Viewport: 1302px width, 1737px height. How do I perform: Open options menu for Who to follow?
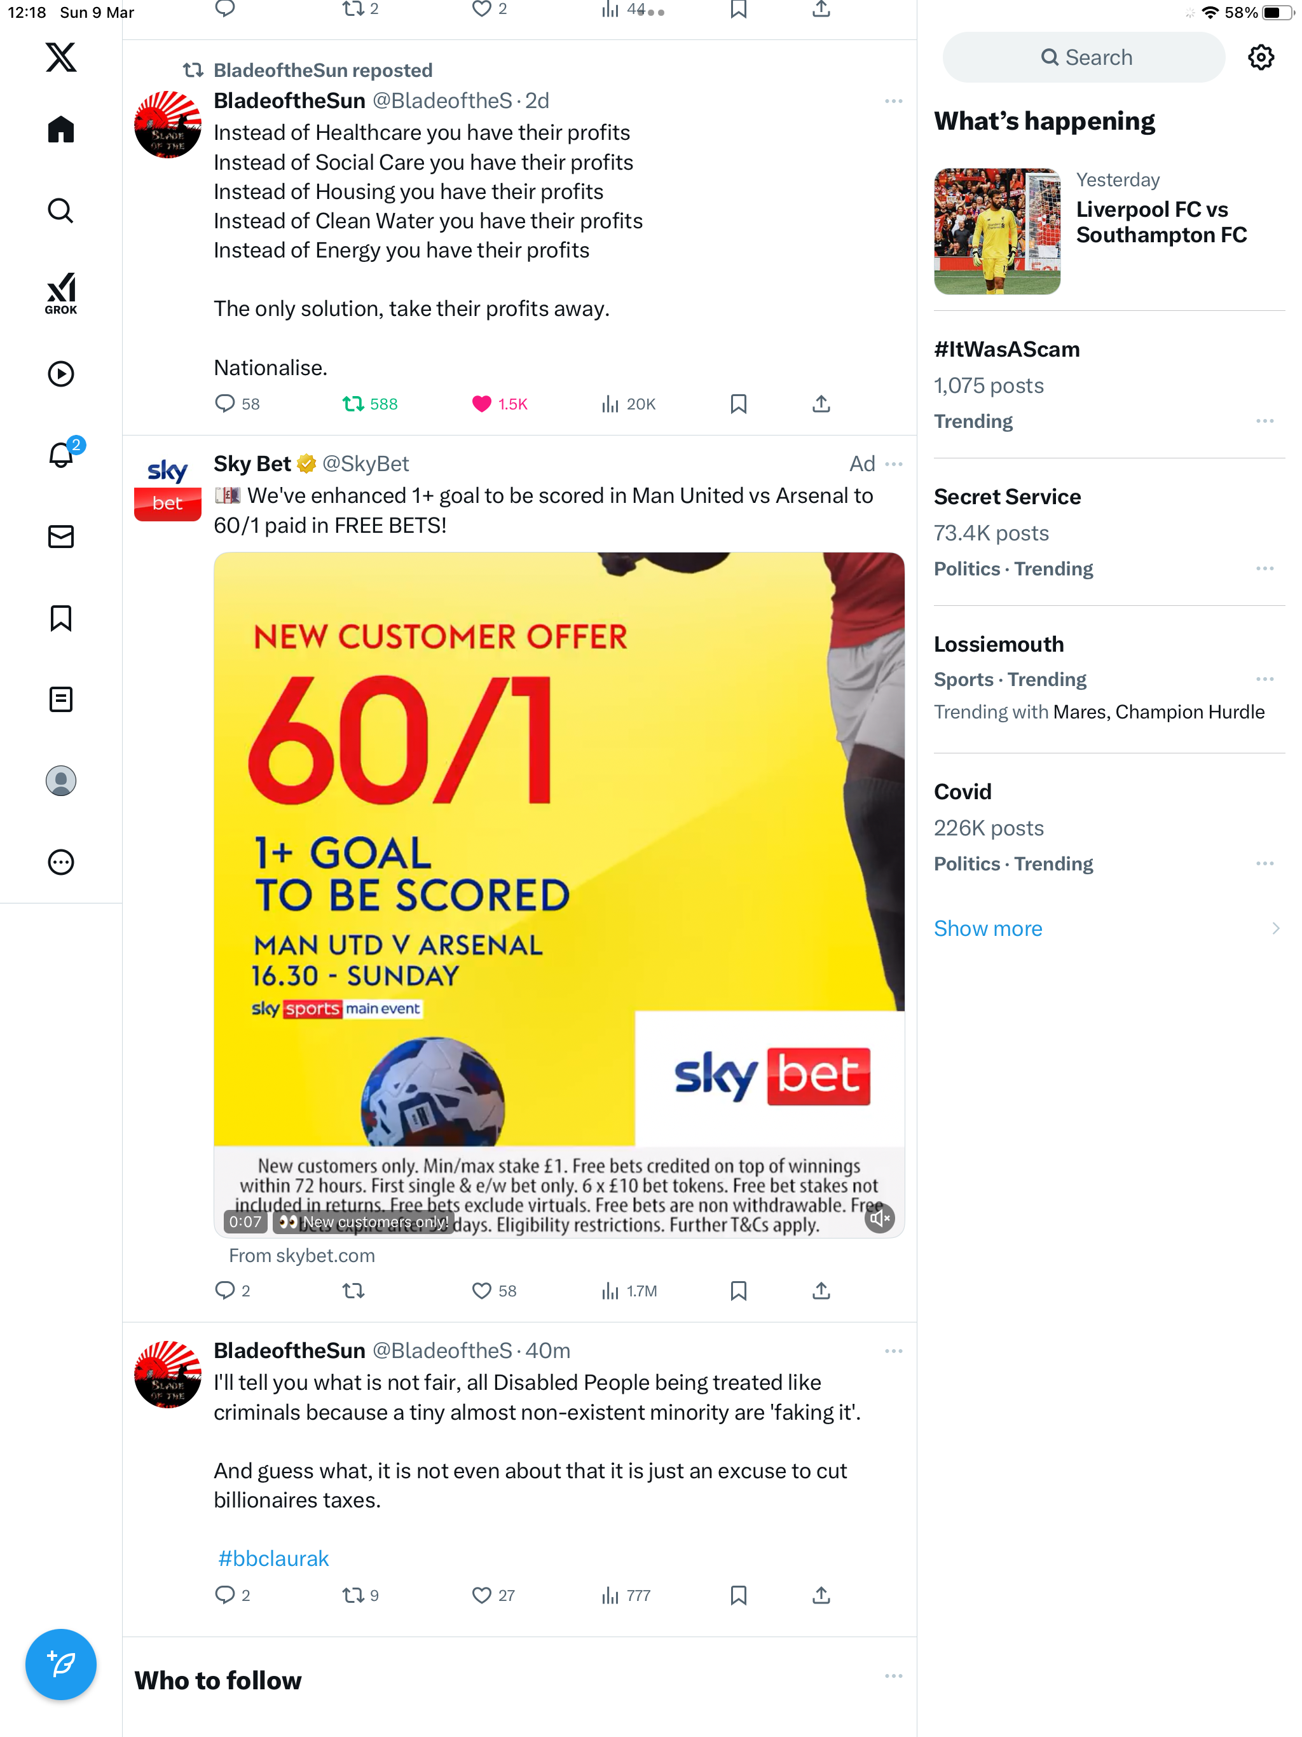894,1676
